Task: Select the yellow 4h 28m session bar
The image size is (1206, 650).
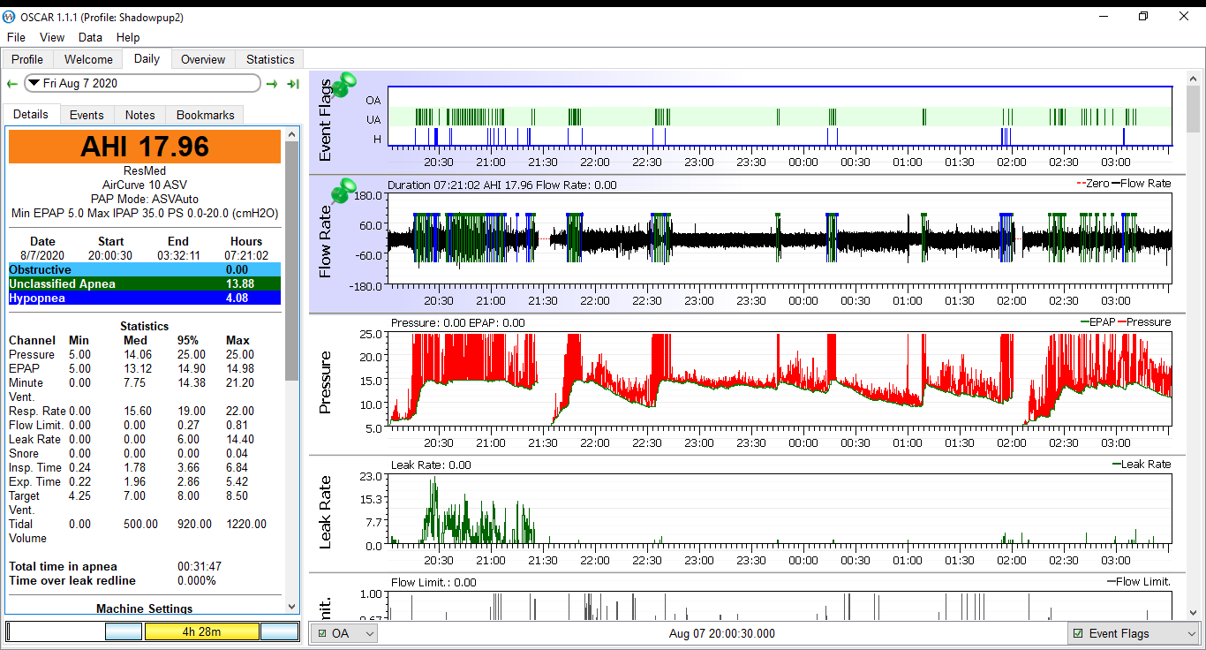Action: pos(201,631)
